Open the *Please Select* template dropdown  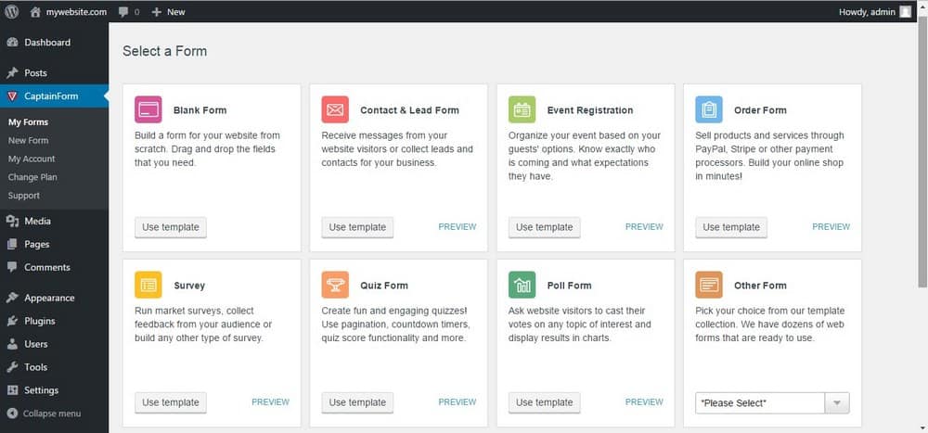click(x=772, y=402)
